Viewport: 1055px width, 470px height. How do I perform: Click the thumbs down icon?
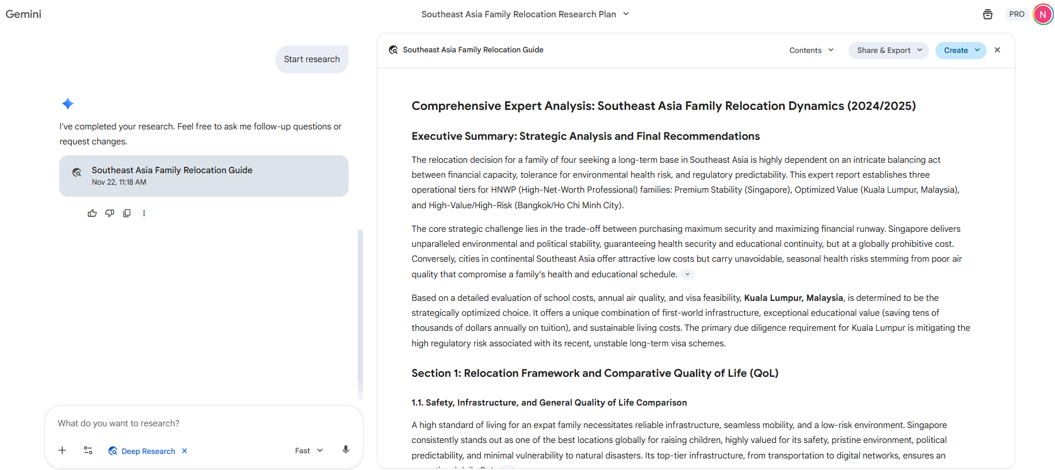point(109,213)
